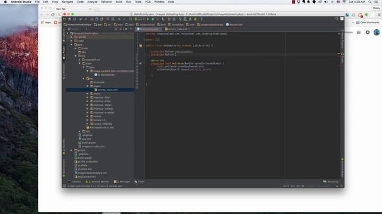Click the Redo arrow toolbar icon
382x214 pixels.
85,19
